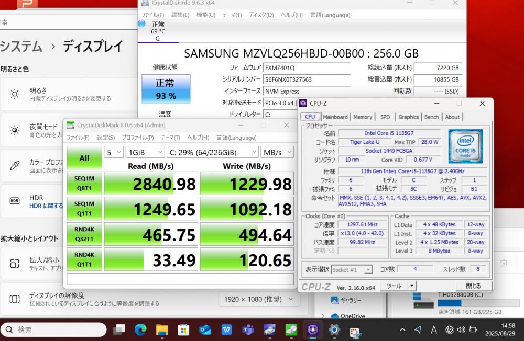Run the SEQ1M Q8T1 test button
Image resolution: width=524 pixels, height=341 pixels.
click(84, 184)
